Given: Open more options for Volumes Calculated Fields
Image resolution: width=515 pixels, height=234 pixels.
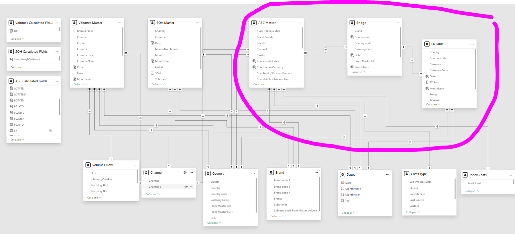Looking at the screenshot, I should [56, 23].
